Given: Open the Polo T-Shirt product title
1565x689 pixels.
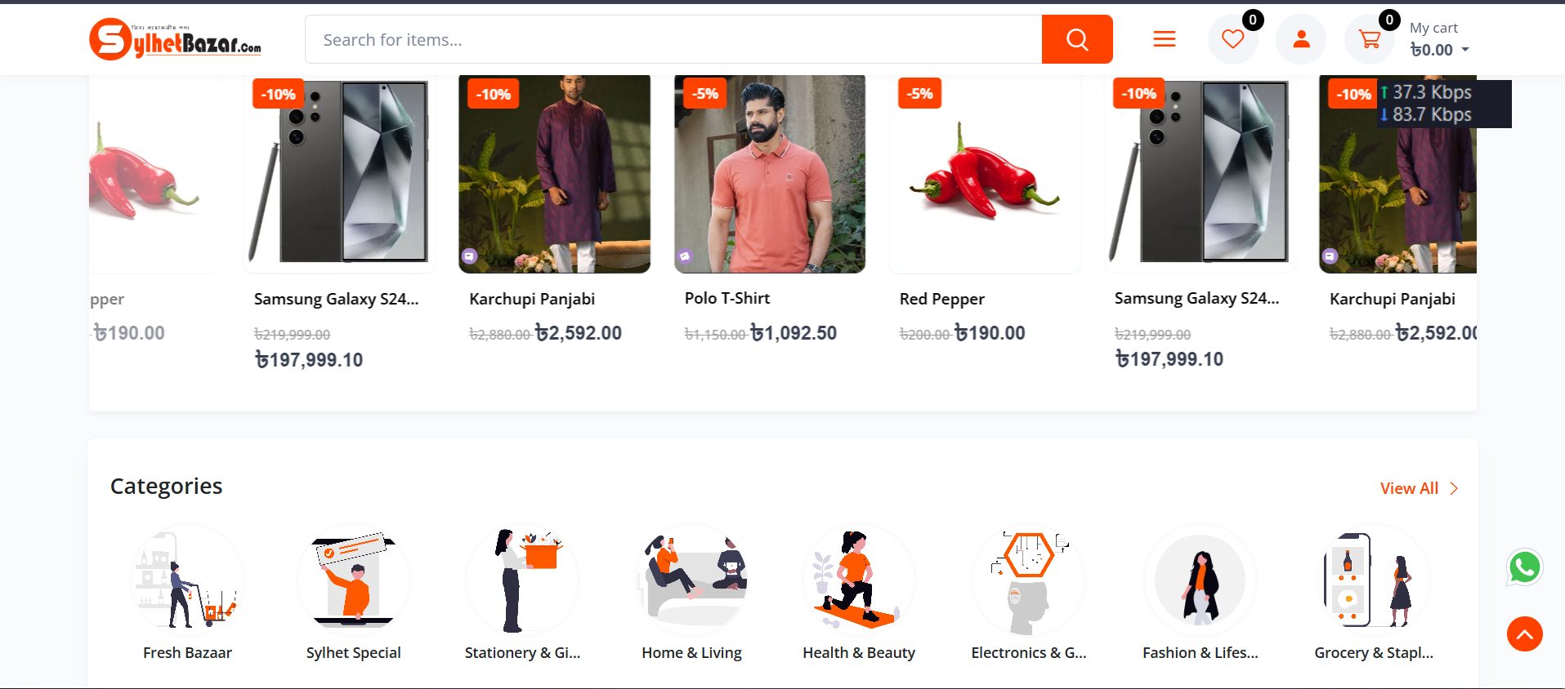Looking at the screenshot, I should [727, 299].
